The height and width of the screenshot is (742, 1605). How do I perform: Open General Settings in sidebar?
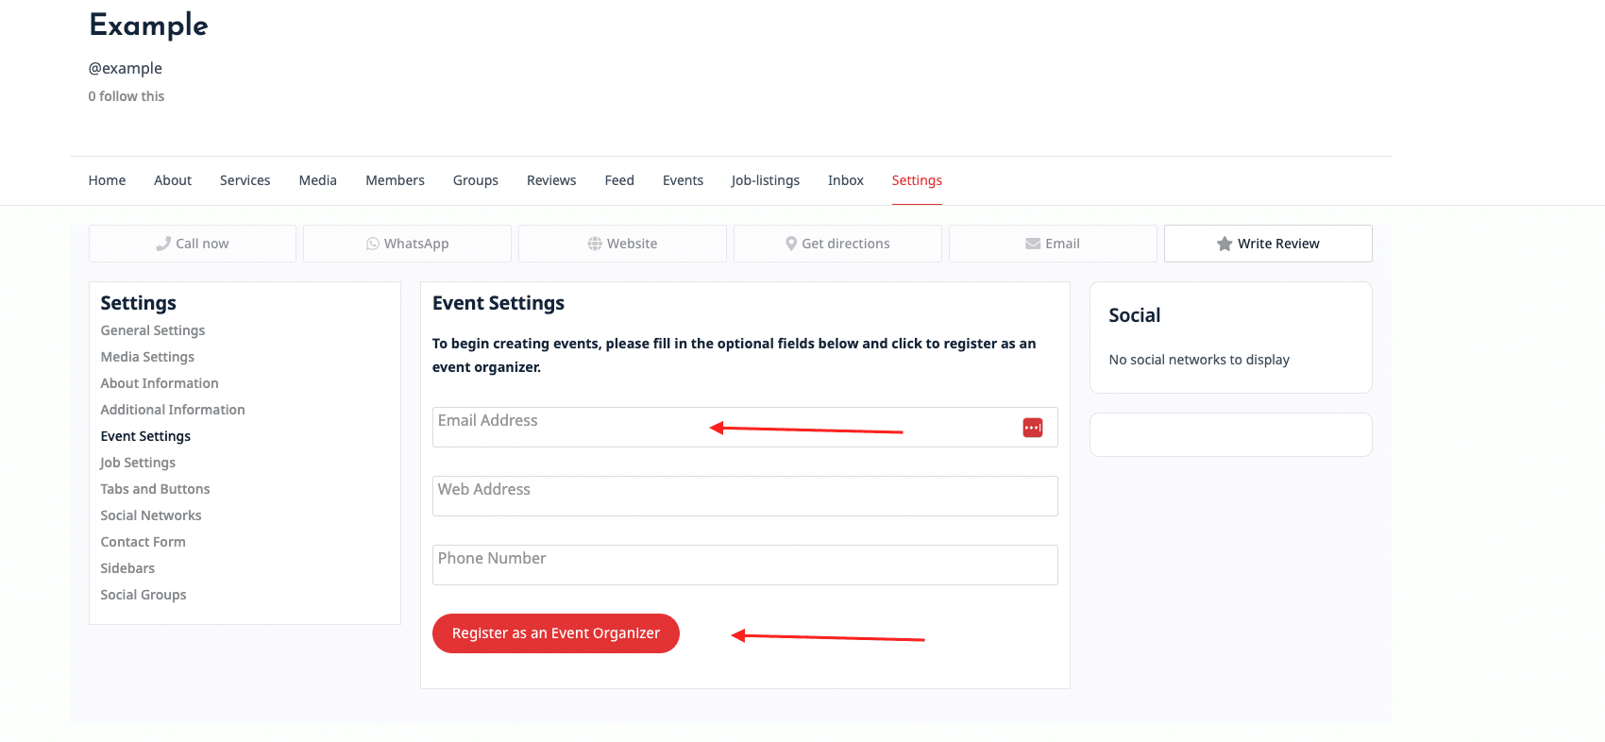click(x=153, y=330)
